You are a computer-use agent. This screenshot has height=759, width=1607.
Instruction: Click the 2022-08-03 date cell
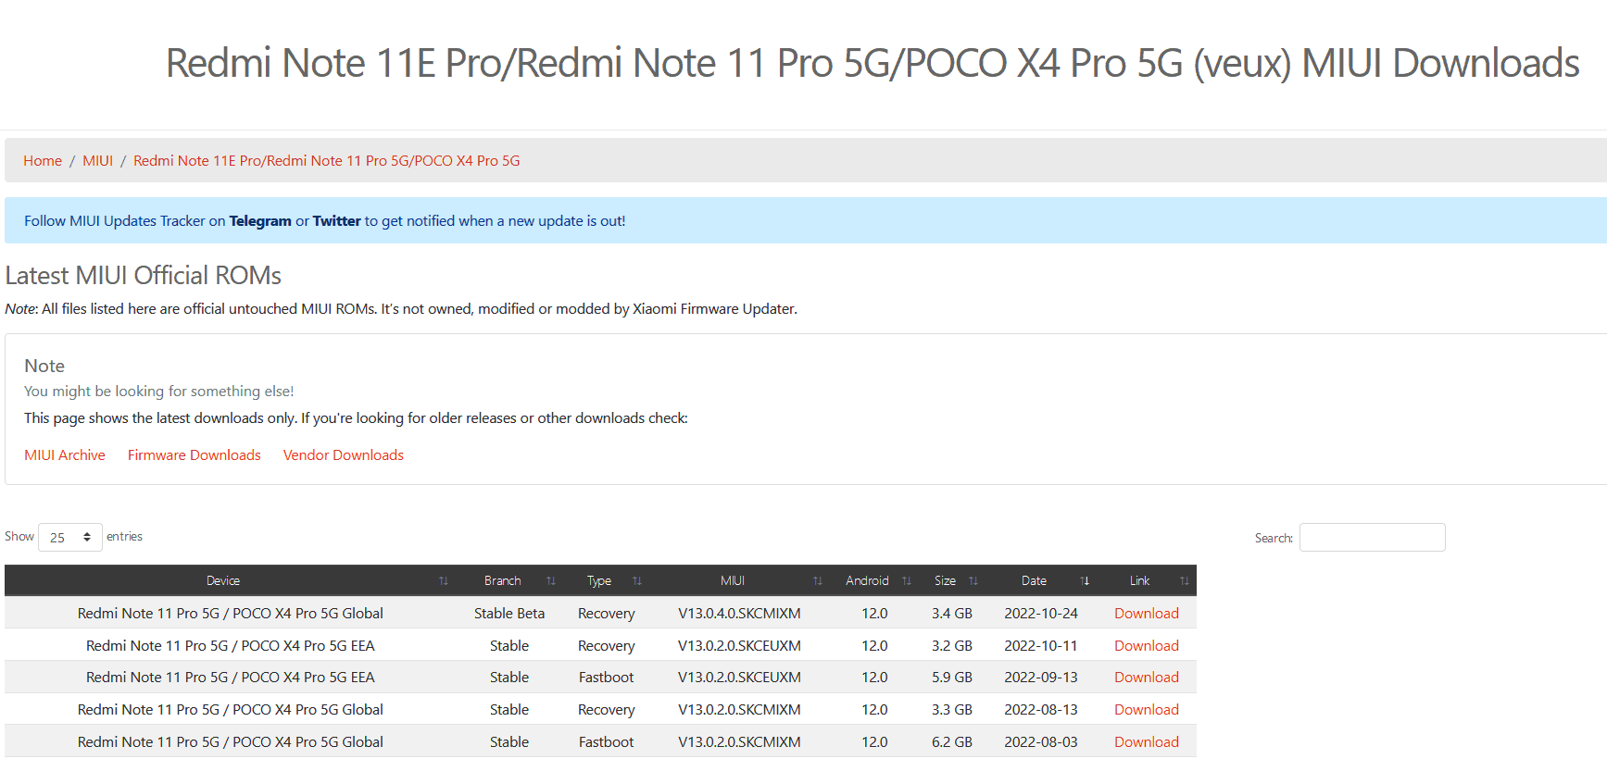1041,742
